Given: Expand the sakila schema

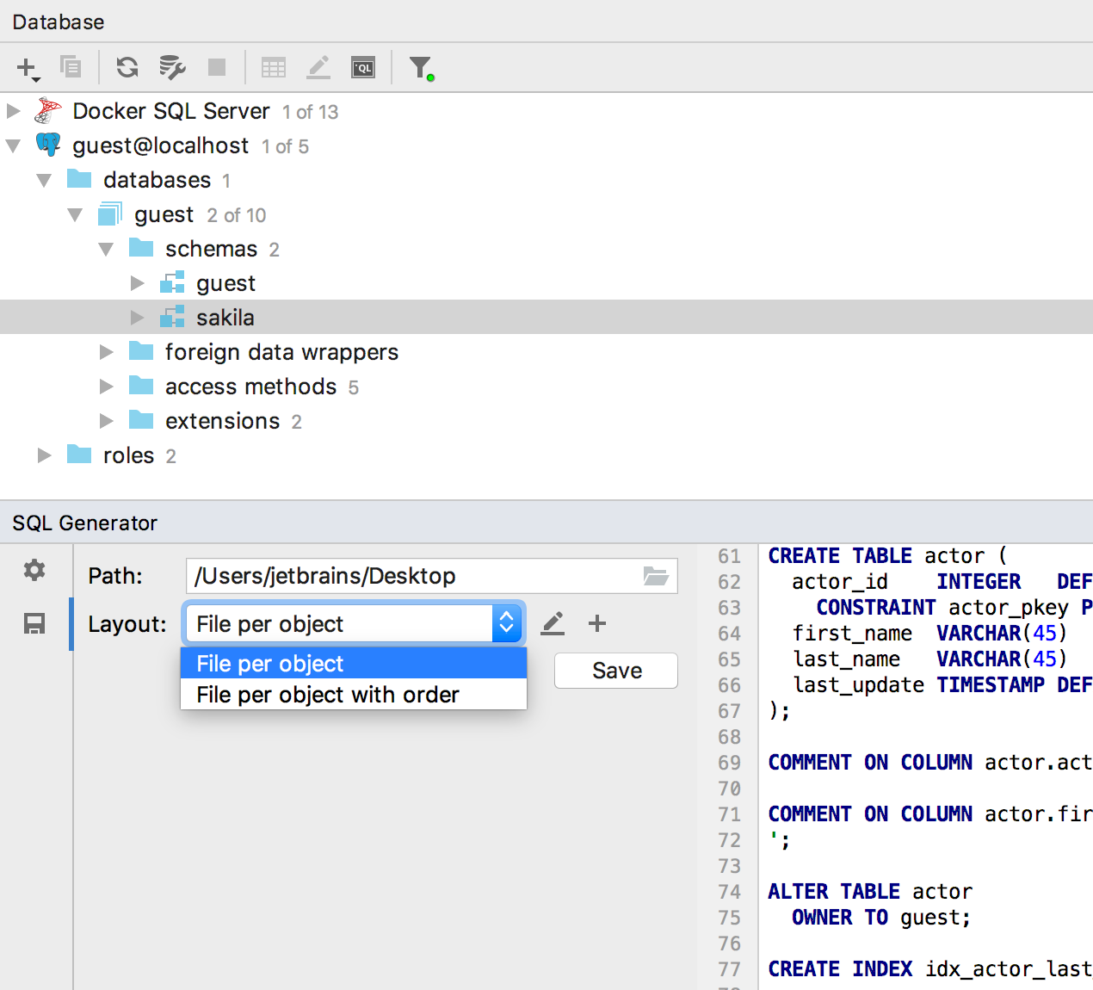Looking at the screenshot, I should coord(137,318).
